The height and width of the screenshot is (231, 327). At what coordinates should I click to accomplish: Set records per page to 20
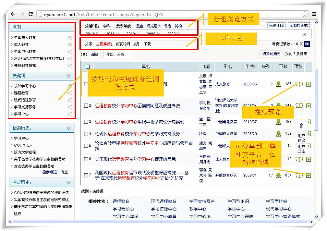[x=301, y=44]
